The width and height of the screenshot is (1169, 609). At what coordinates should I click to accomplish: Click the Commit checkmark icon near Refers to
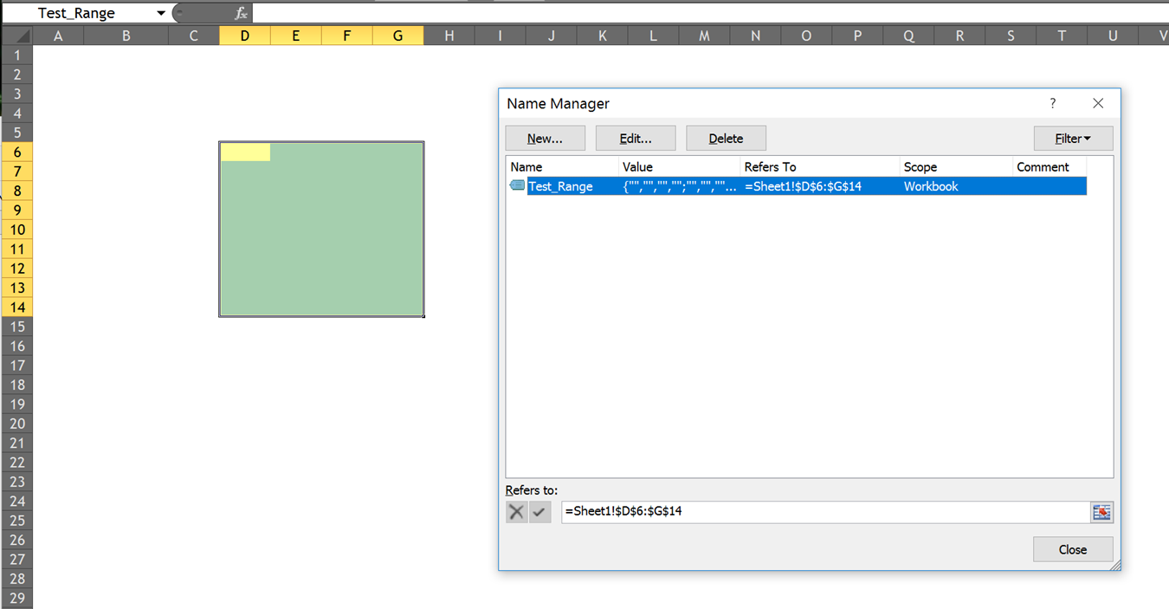(x=539, y=511)
